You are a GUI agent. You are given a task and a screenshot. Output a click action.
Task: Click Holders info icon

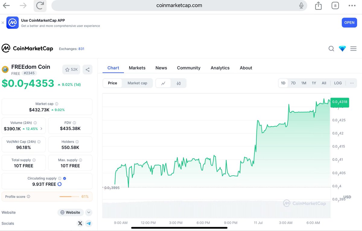(x=77, y=142)
